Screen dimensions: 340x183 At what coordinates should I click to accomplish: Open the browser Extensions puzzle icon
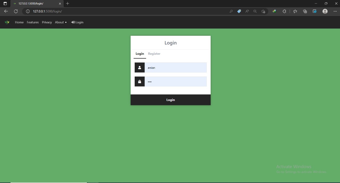click(x=284, y=11)
